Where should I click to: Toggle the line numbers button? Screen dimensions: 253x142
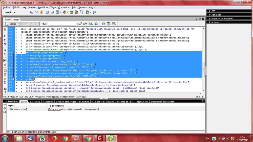point(5,60)
